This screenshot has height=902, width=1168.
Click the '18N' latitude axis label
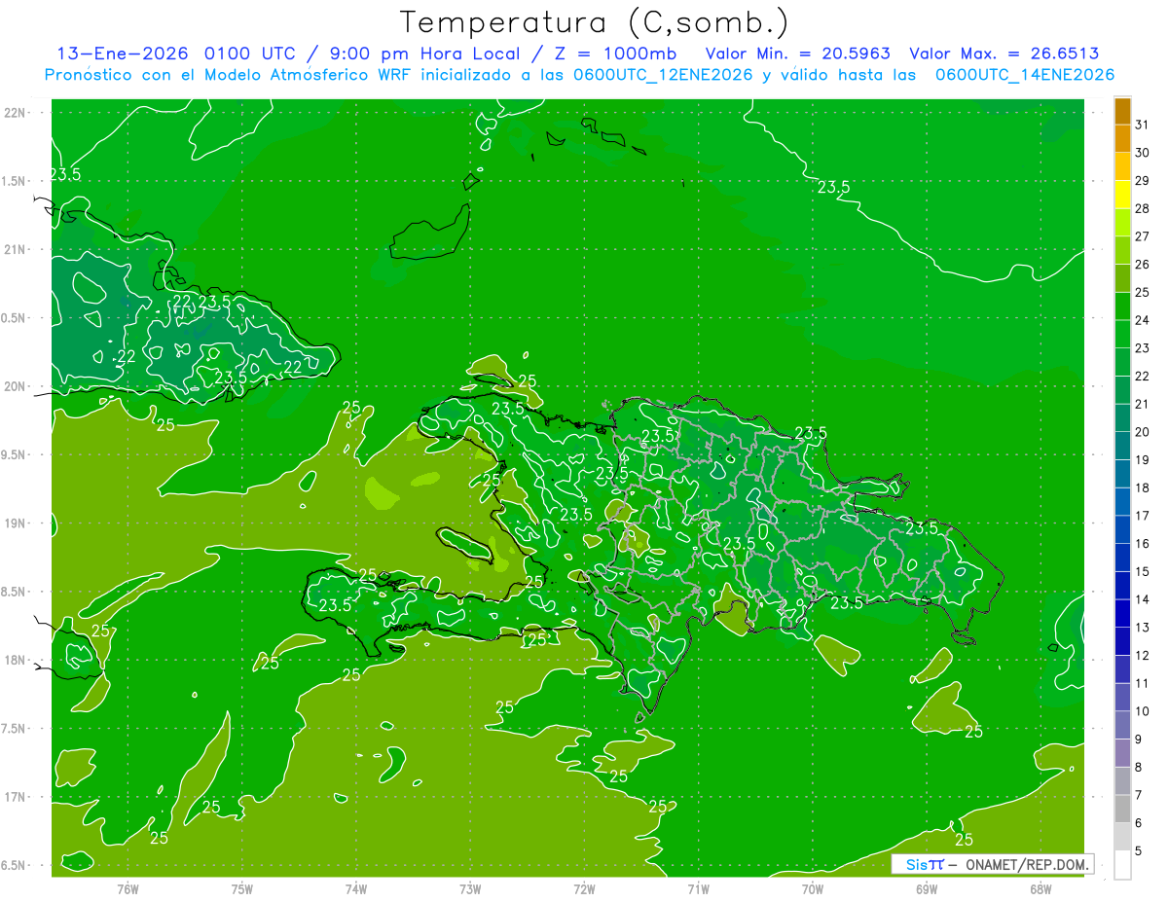[x=16, y=660]
